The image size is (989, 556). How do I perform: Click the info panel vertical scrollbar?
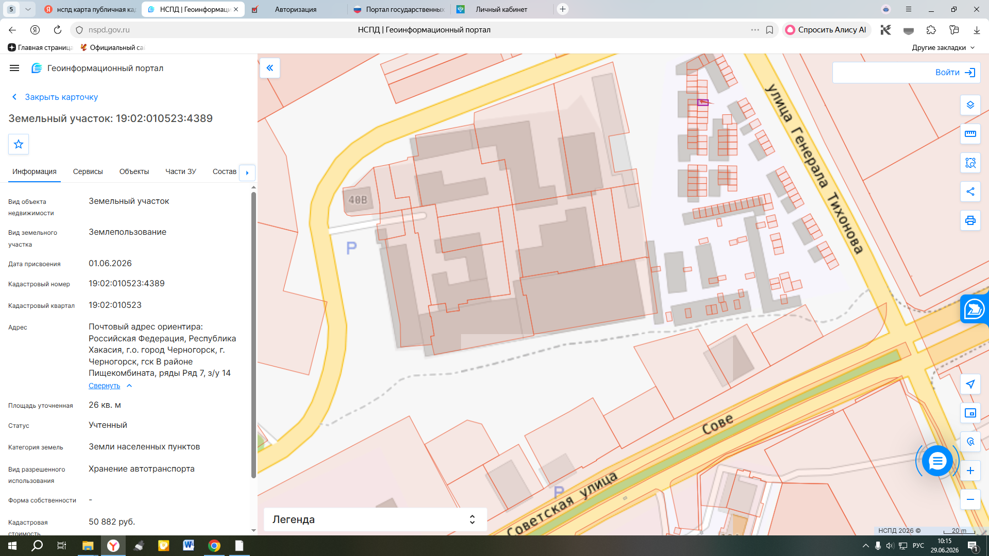point(253,335)
